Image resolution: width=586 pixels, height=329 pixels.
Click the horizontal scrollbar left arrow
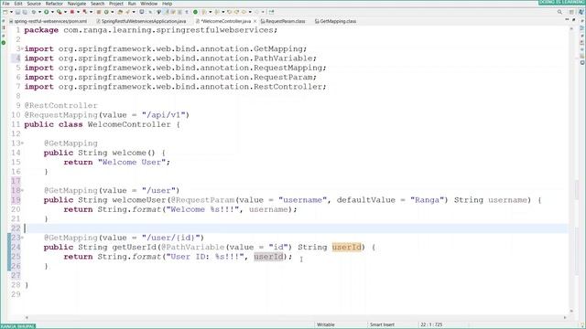click(x=27, y=318)
